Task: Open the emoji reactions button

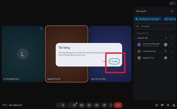Action: click(x=89, y=105)
